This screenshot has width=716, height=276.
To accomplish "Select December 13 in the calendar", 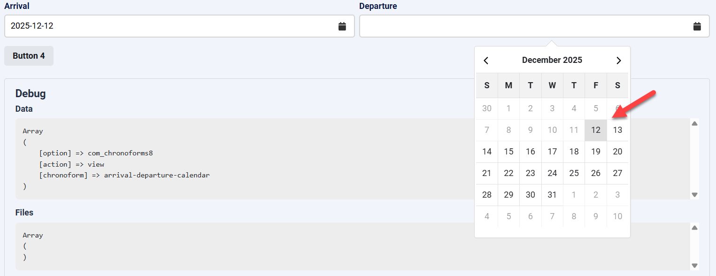I will click(x=617, y=130).
